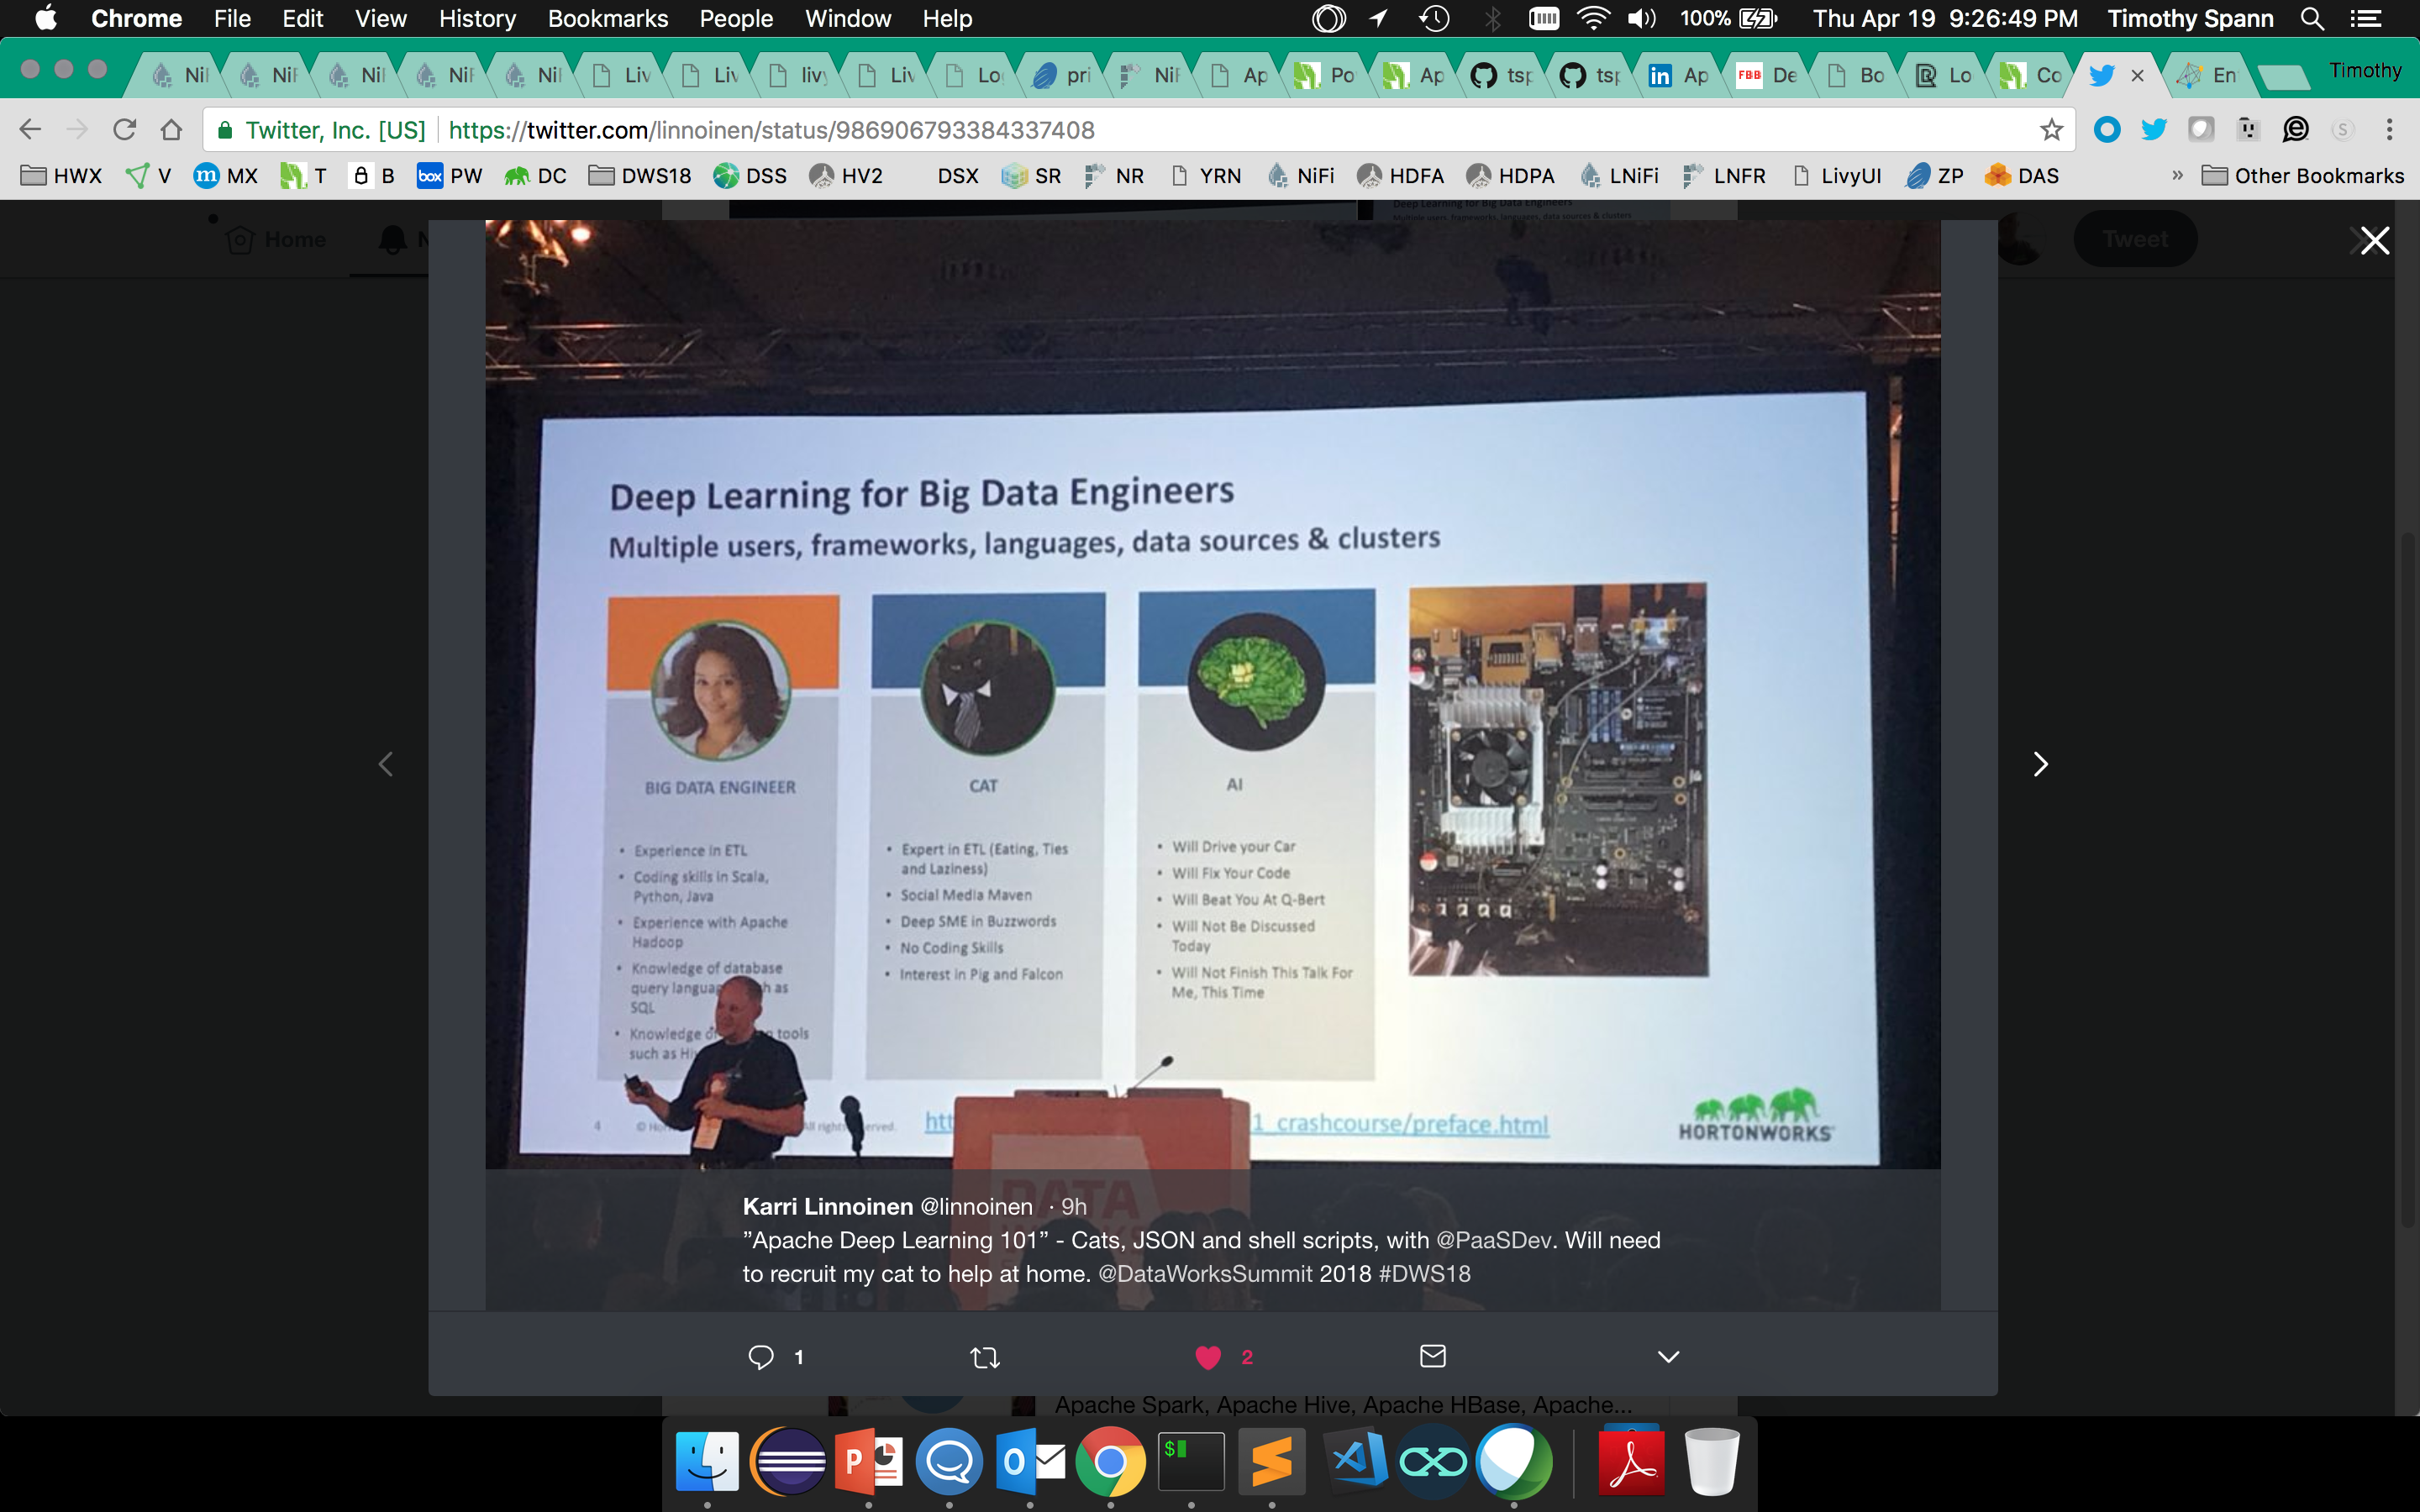Image resolution: width=2420 pixels, height=1512 pixels.
Task: Open the History menu
Action: 477,18
